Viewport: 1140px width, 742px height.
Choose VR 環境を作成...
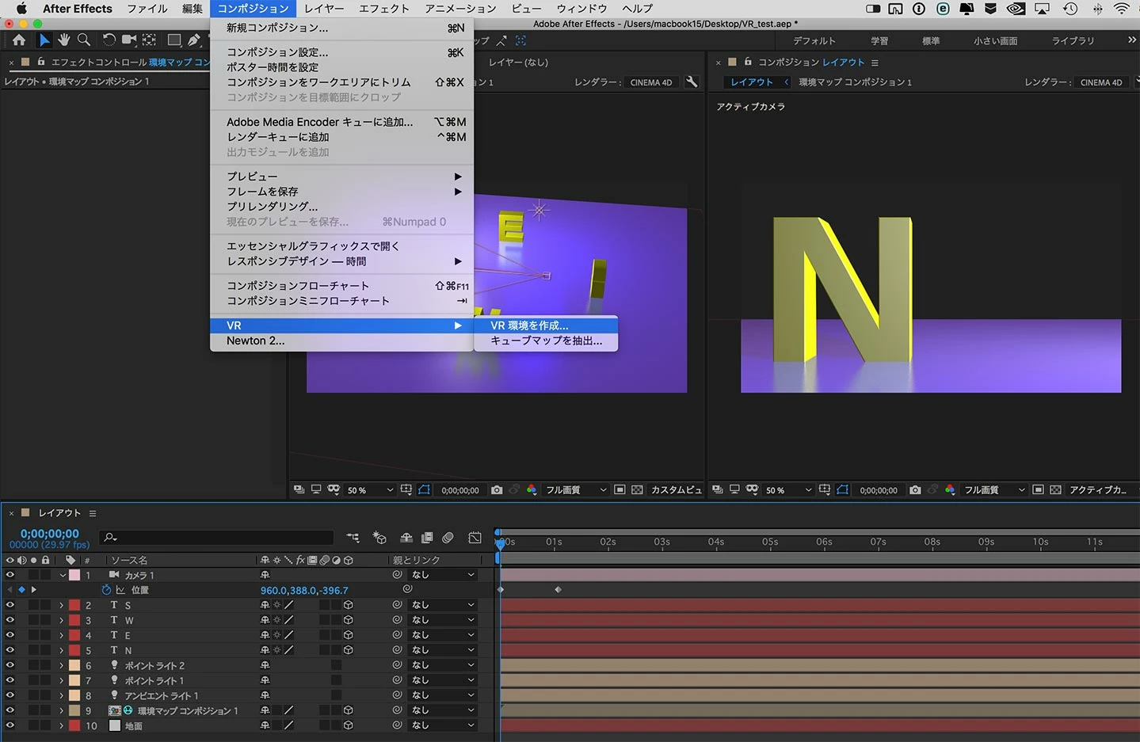pyautogui.click(x=545, y=325)
